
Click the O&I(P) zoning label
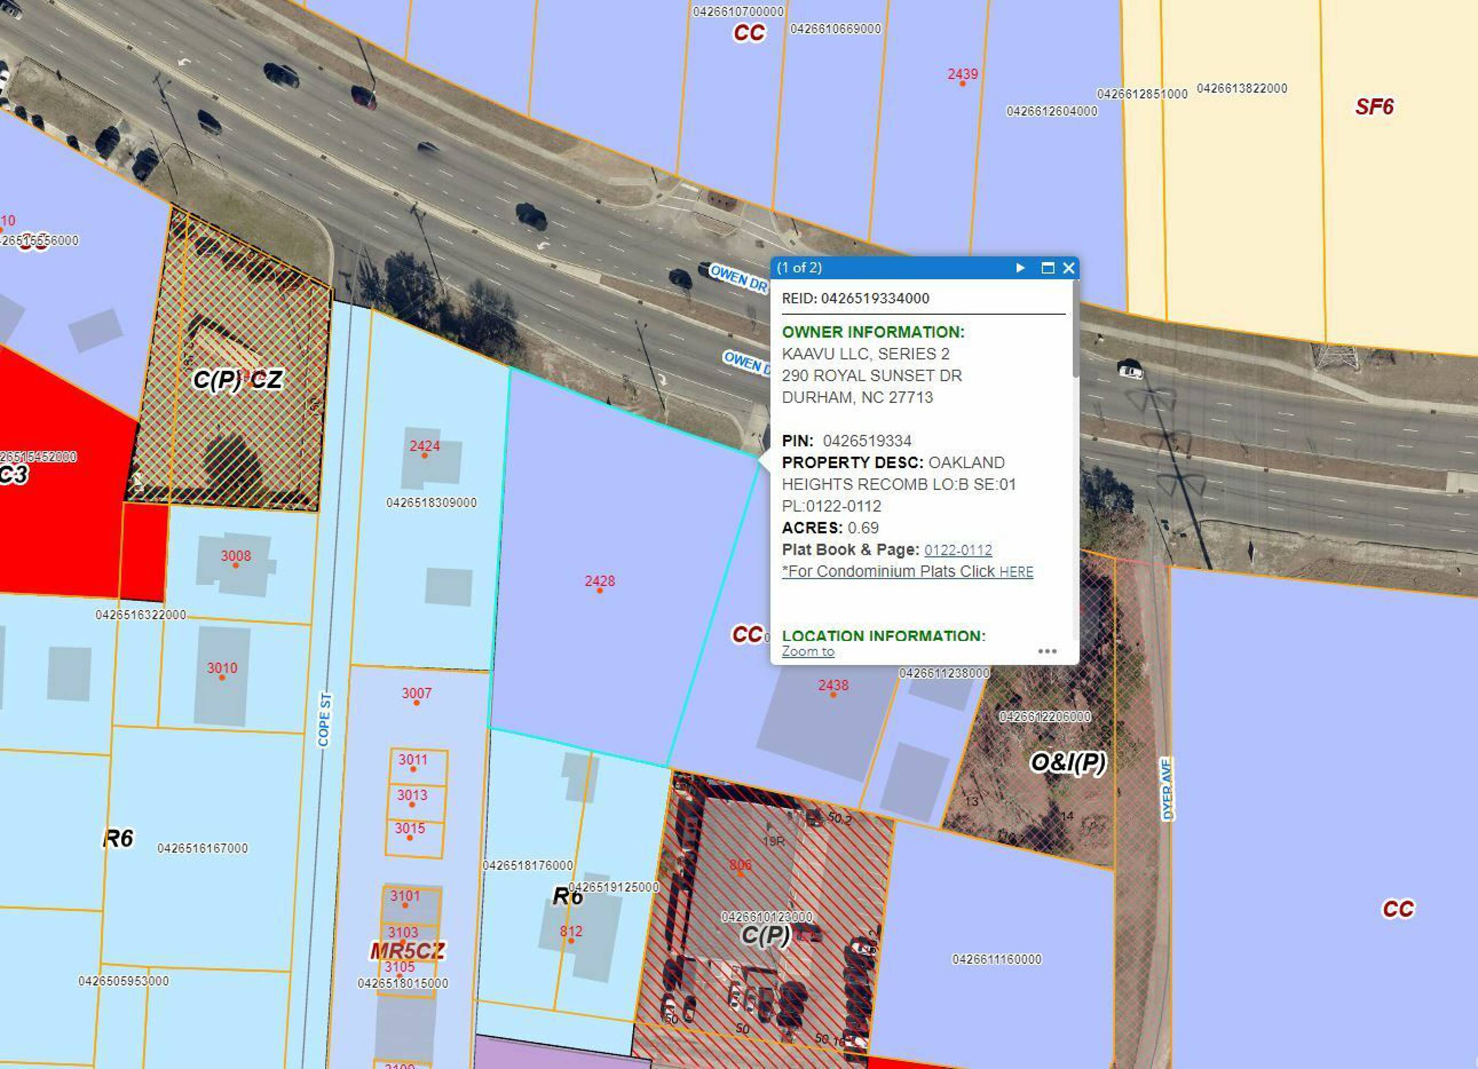pyautogui.click(x=1067, y=762)
